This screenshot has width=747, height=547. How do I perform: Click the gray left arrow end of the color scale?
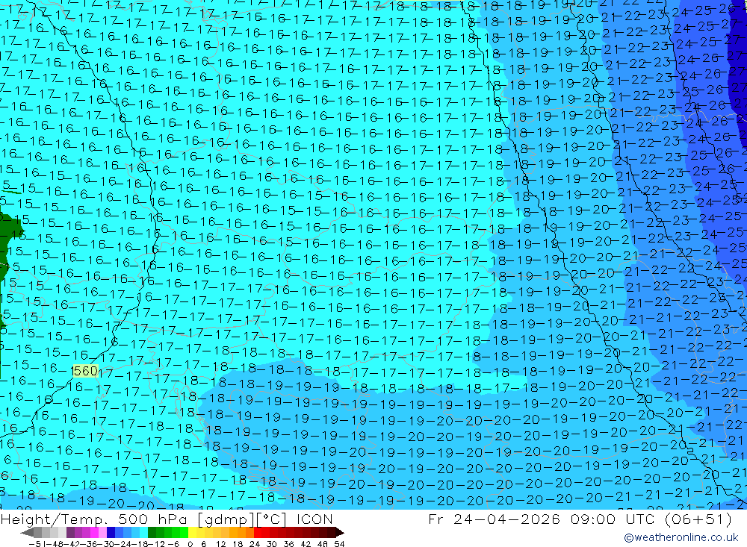(27, 533)
